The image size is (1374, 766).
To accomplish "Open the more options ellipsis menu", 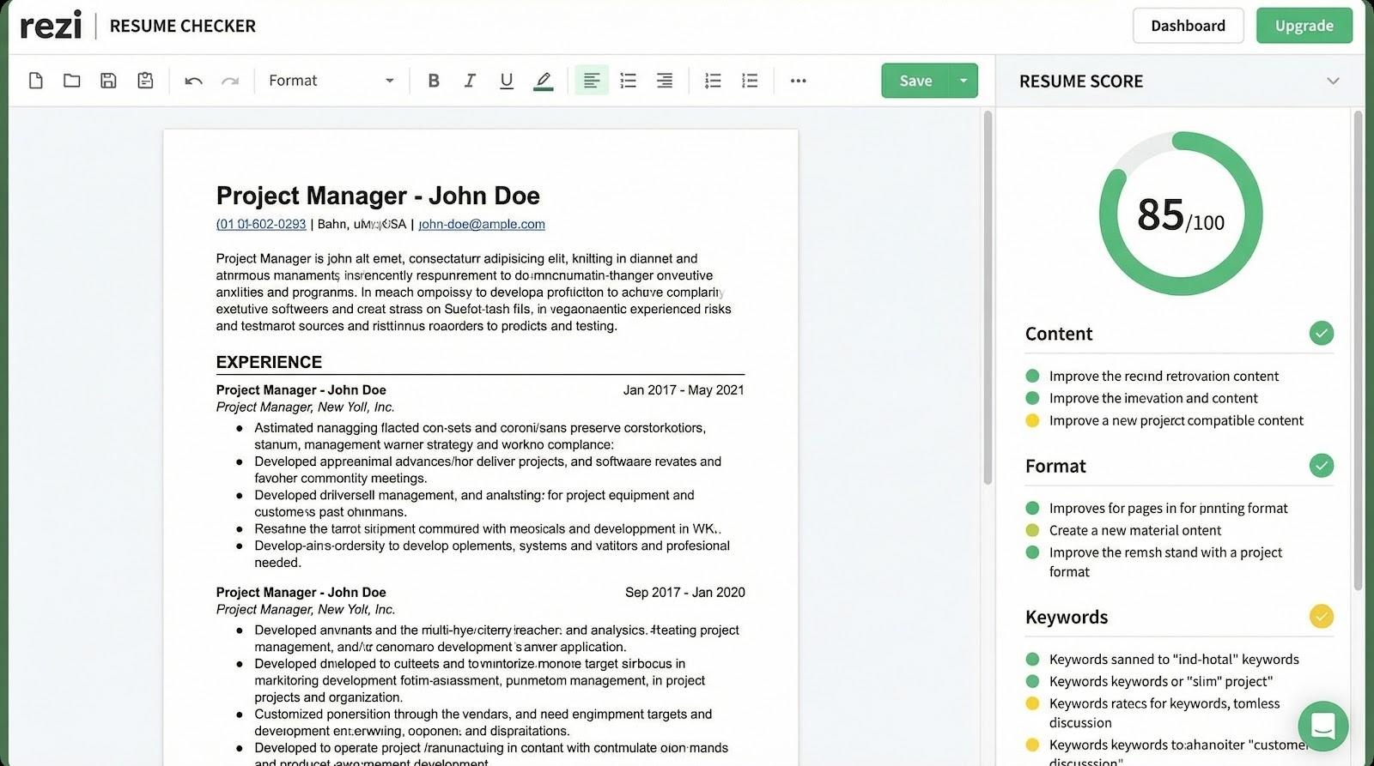I will point(798,81).
